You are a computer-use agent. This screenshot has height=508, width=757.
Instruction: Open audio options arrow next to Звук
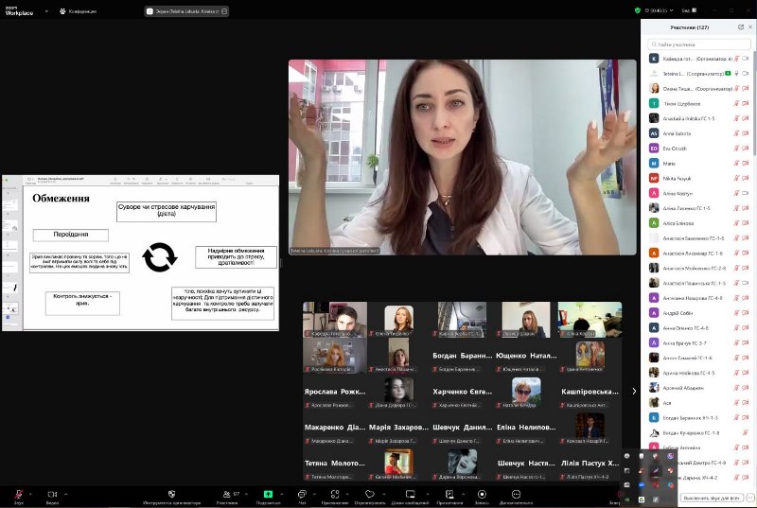click(30, 494)
